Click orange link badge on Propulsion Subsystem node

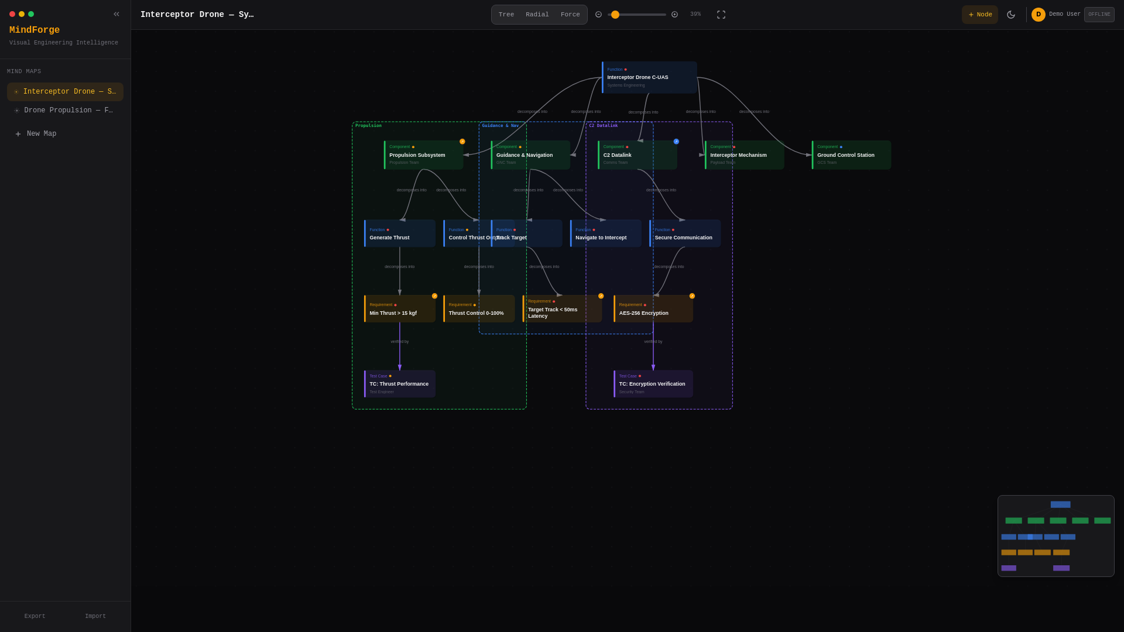(462, 142)
